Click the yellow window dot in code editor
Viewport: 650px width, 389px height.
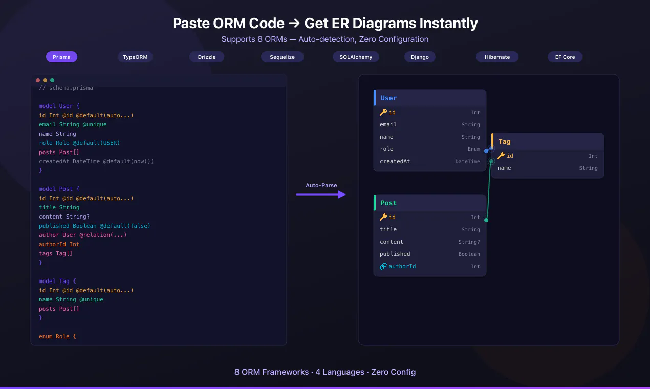coord(45,80)
